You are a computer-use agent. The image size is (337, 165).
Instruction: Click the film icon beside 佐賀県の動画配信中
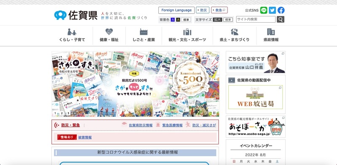tap(232, 80)
